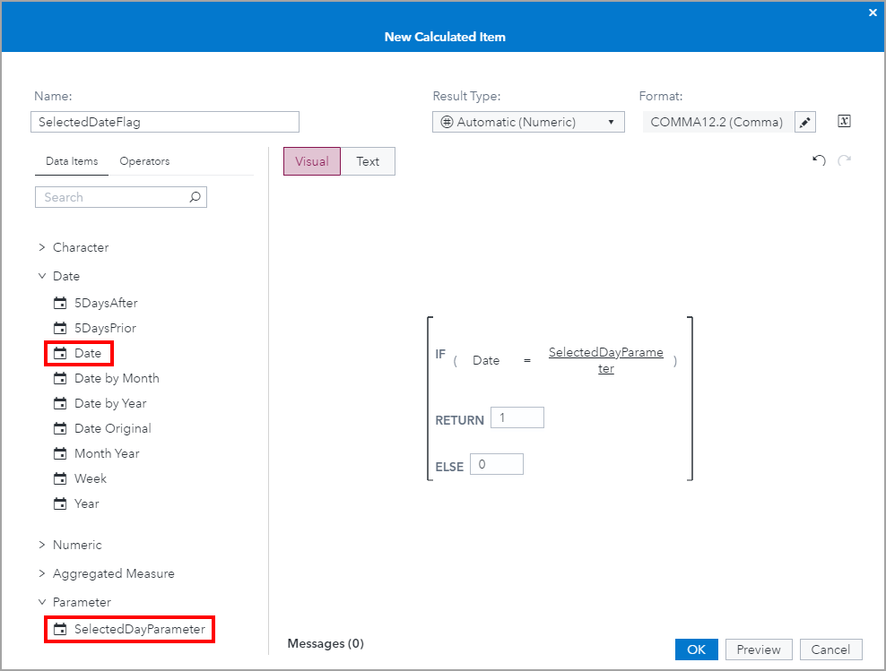Click the redo arrow icon
886x671 pixels.
click(x=843, y=160)
